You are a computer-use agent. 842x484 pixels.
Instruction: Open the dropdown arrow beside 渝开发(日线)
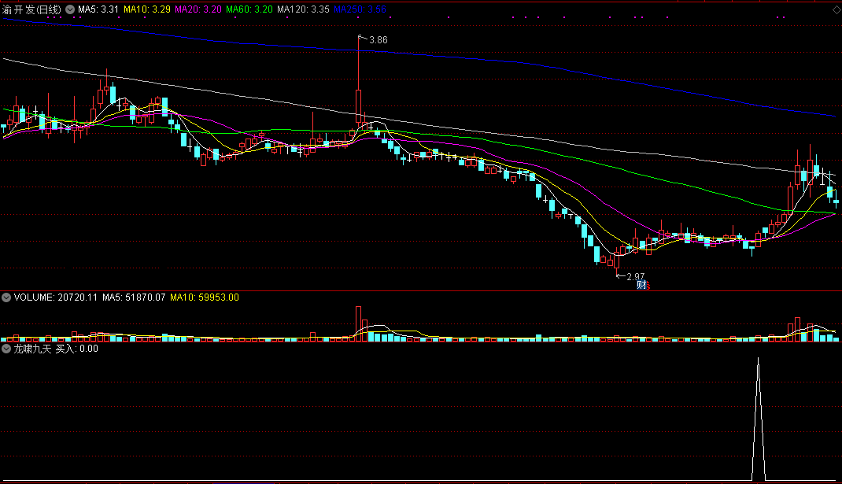70,9
